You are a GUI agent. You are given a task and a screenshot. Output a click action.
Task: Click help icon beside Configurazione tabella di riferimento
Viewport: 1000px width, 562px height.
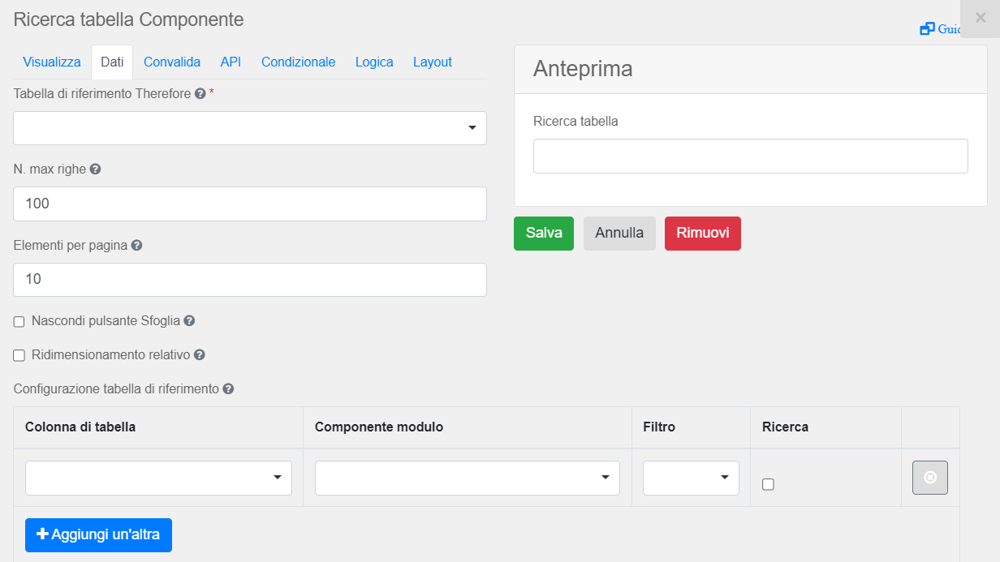click(x=228, y=389)
